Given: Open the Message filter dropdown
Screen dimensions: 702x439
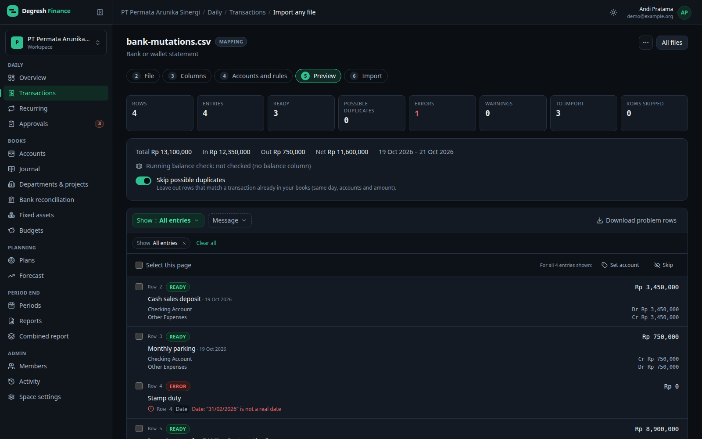Looking at the screenshot, I should pos(229,220).
